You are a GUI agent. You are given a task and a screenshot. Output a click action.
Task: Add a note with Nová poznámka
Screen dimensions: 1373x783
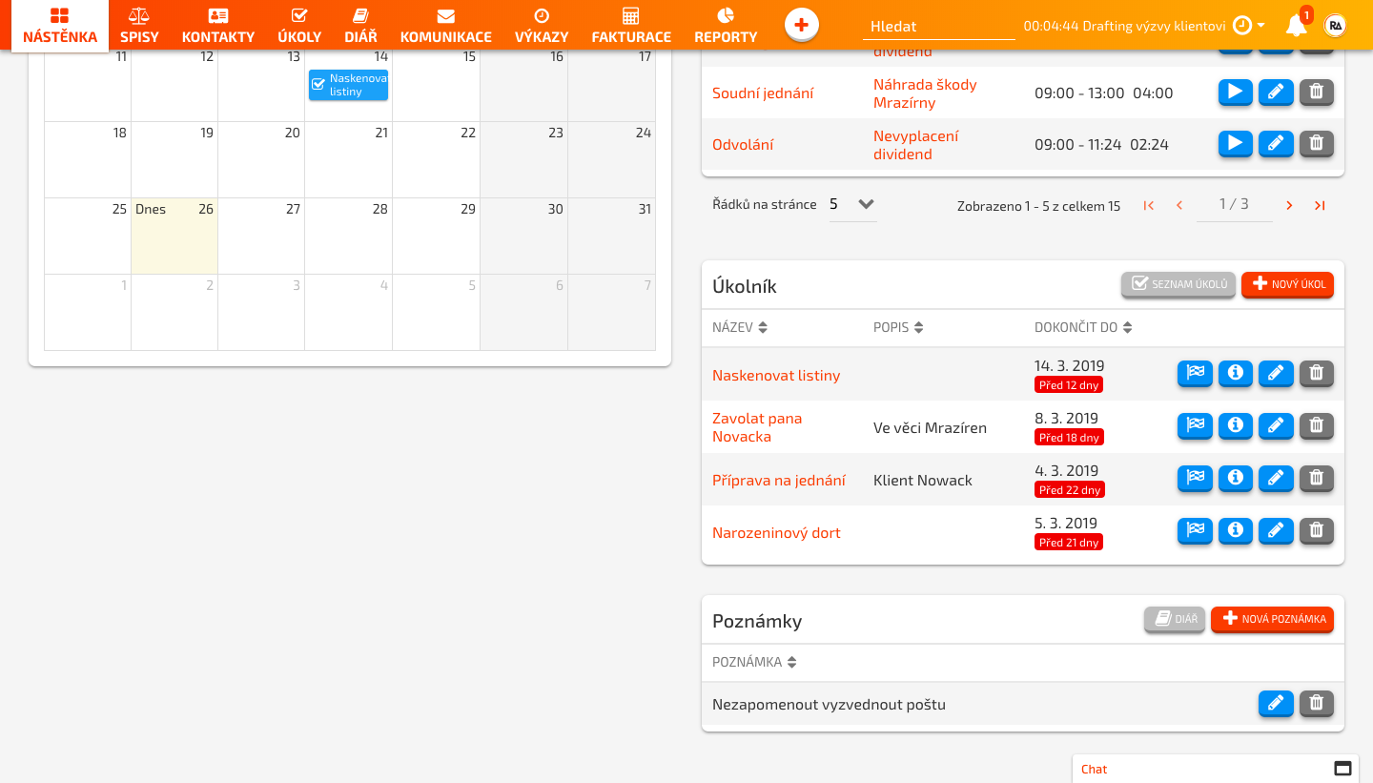[x=1272, y=620]
